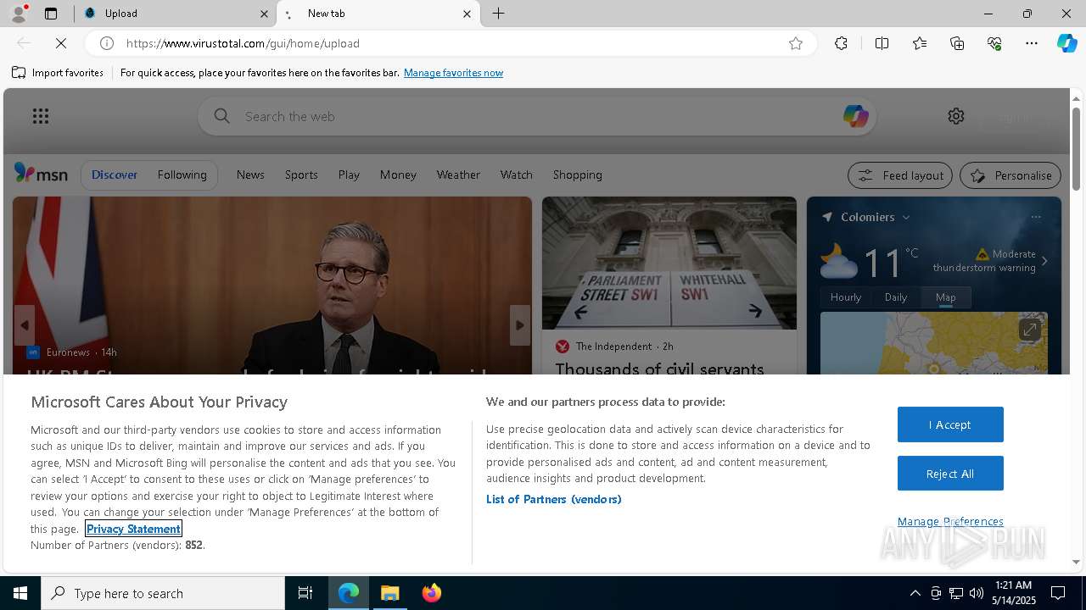1086x610 pixels.
Task: Click the Copilot icon in search box
Action: tap(855, 116)
